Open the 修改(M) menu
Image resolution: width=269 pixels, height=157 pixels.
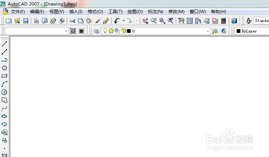(177, 12)
